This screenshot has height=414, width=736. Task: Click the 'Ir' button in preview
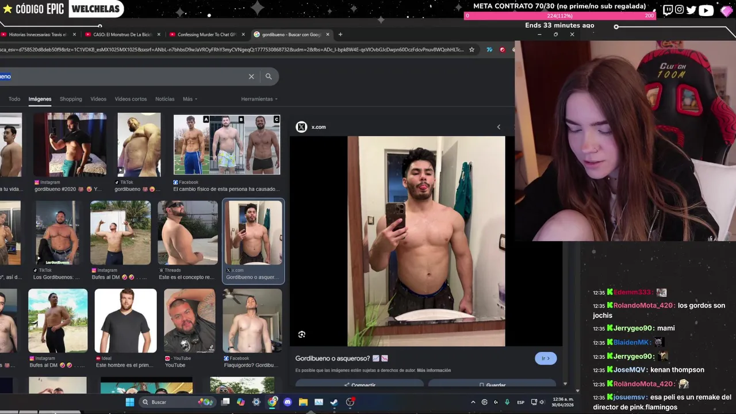coord(546,358)
